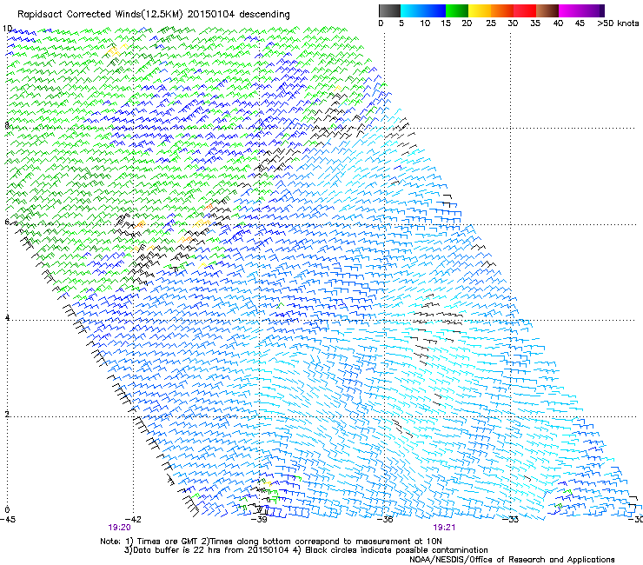Click the red 30-35 knots color band
Viewport: 643px width, 565px height.
[x=525, y=10]
